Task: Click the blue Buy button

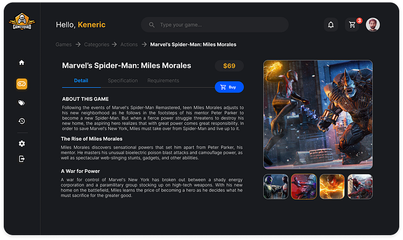Action: click(x=229, y=87)
